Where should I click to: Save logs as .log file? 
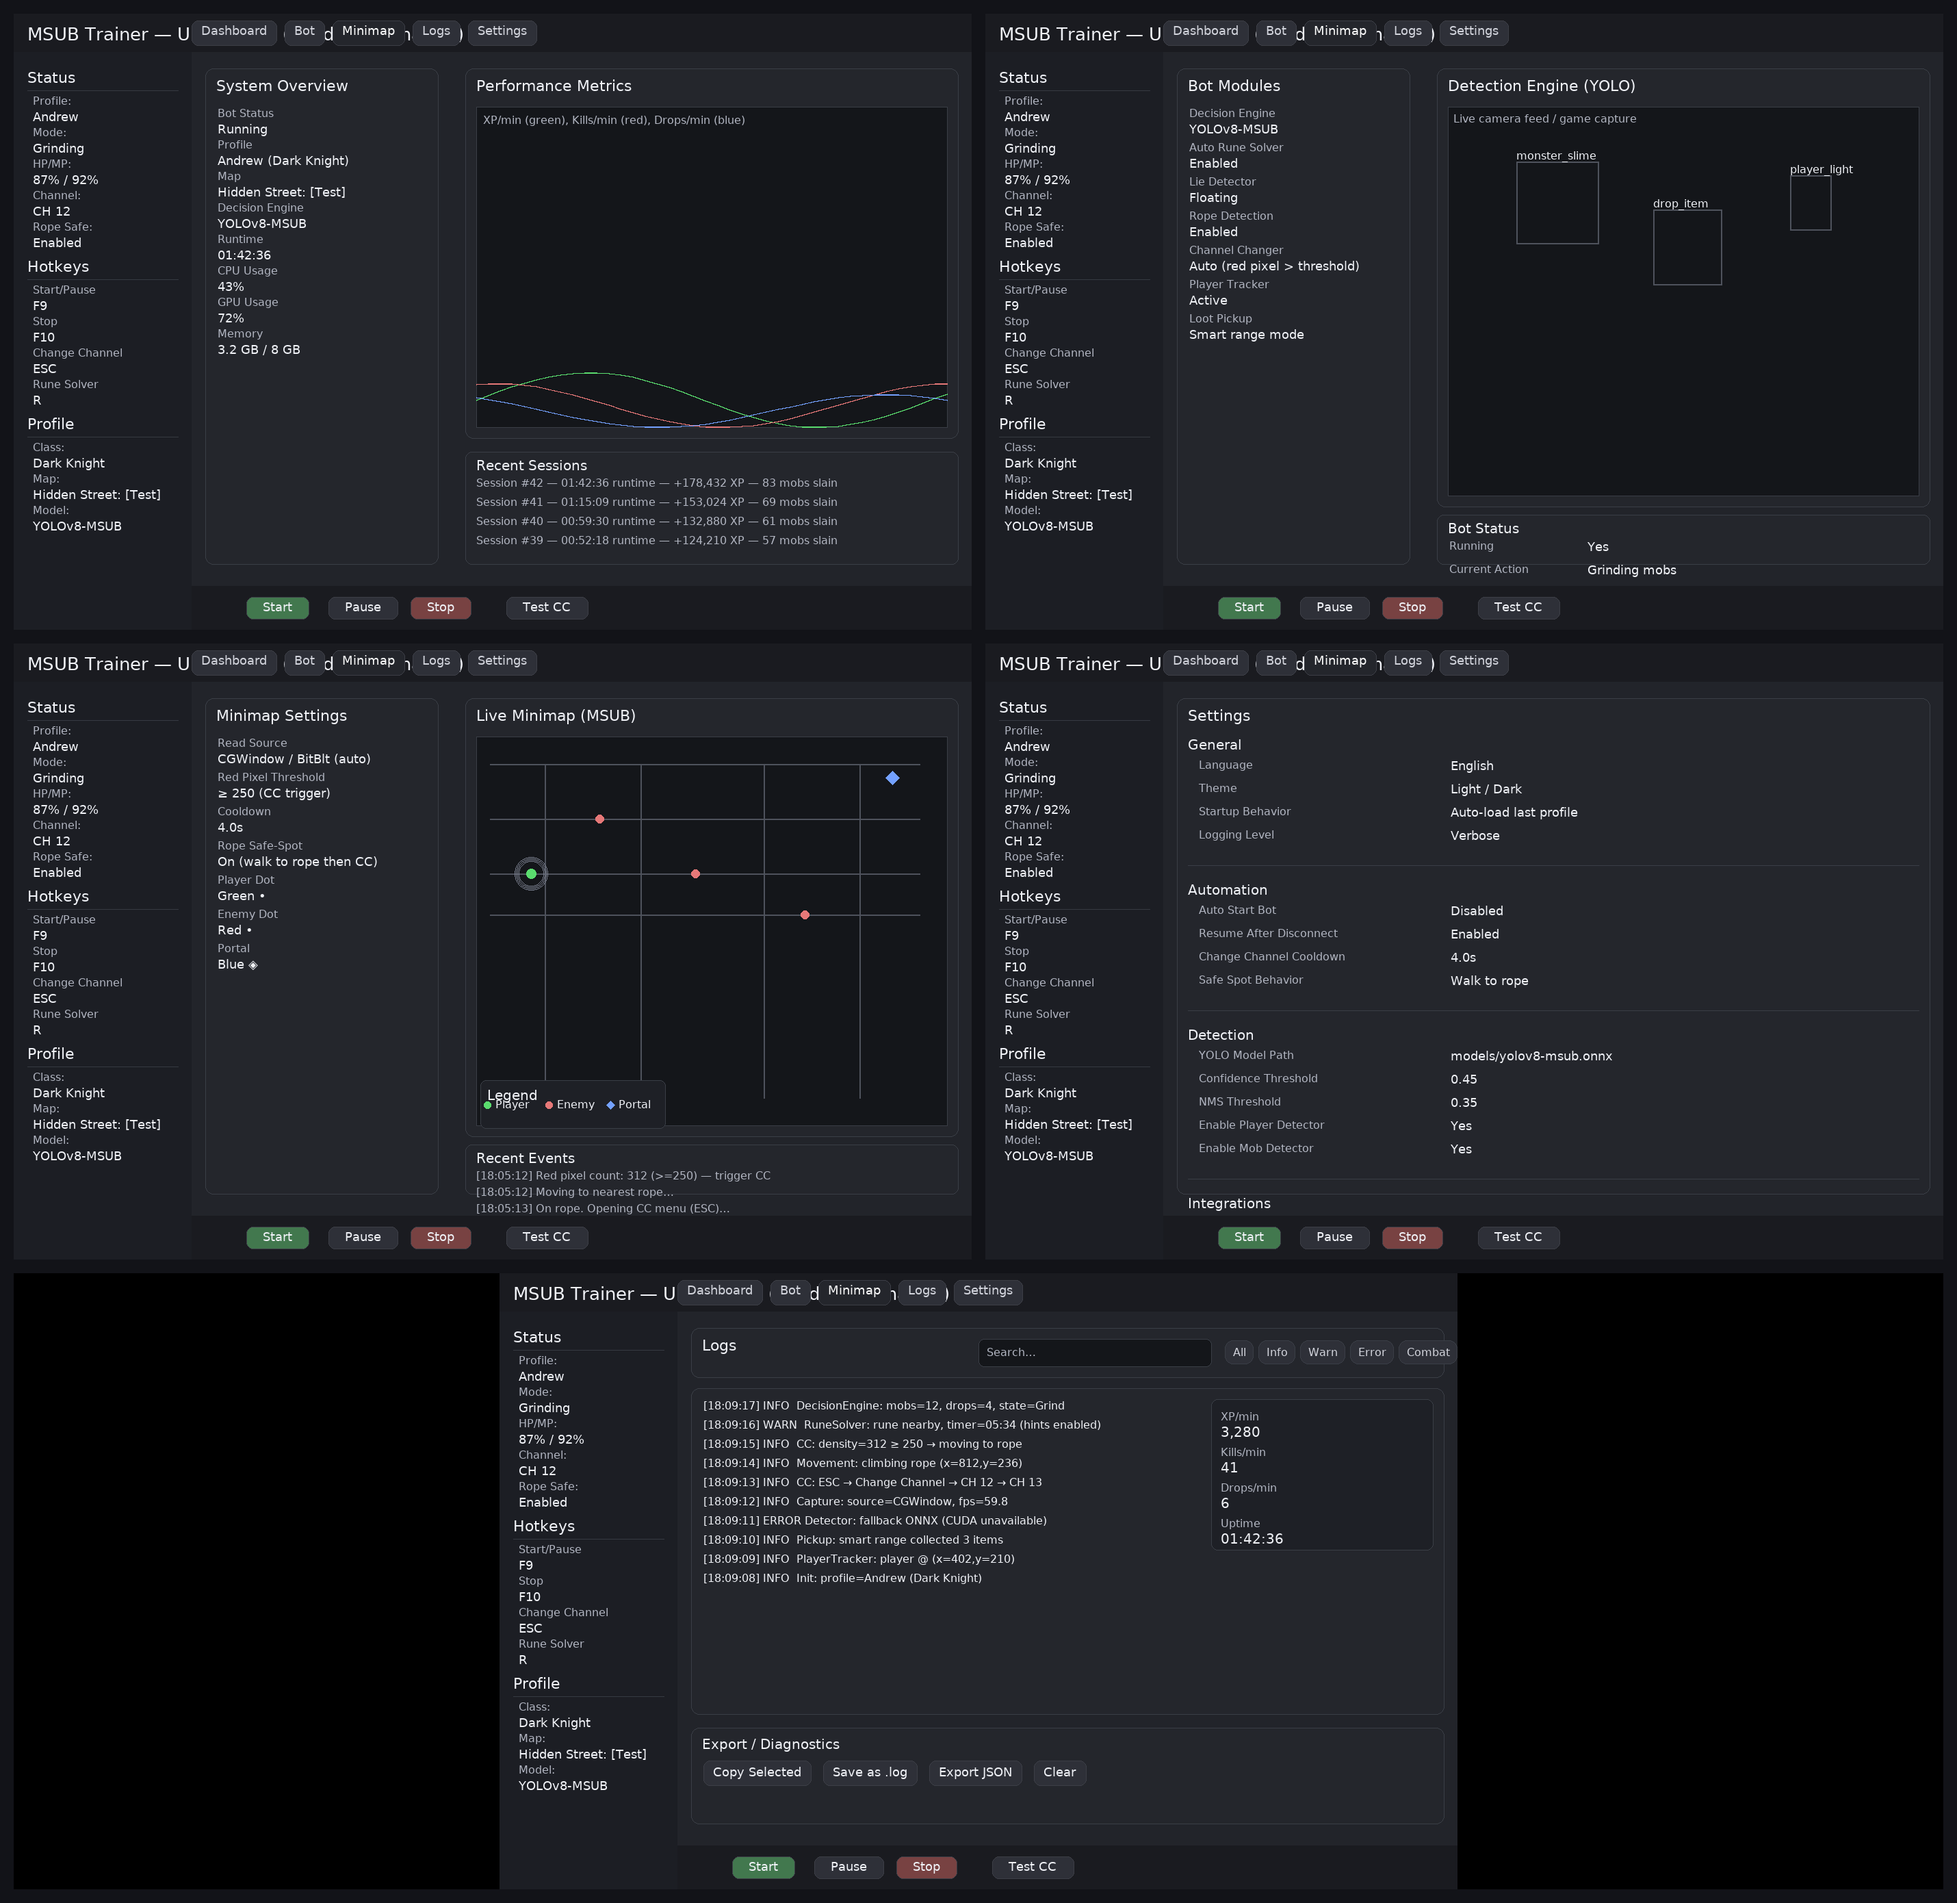(x=869, y=1772)
